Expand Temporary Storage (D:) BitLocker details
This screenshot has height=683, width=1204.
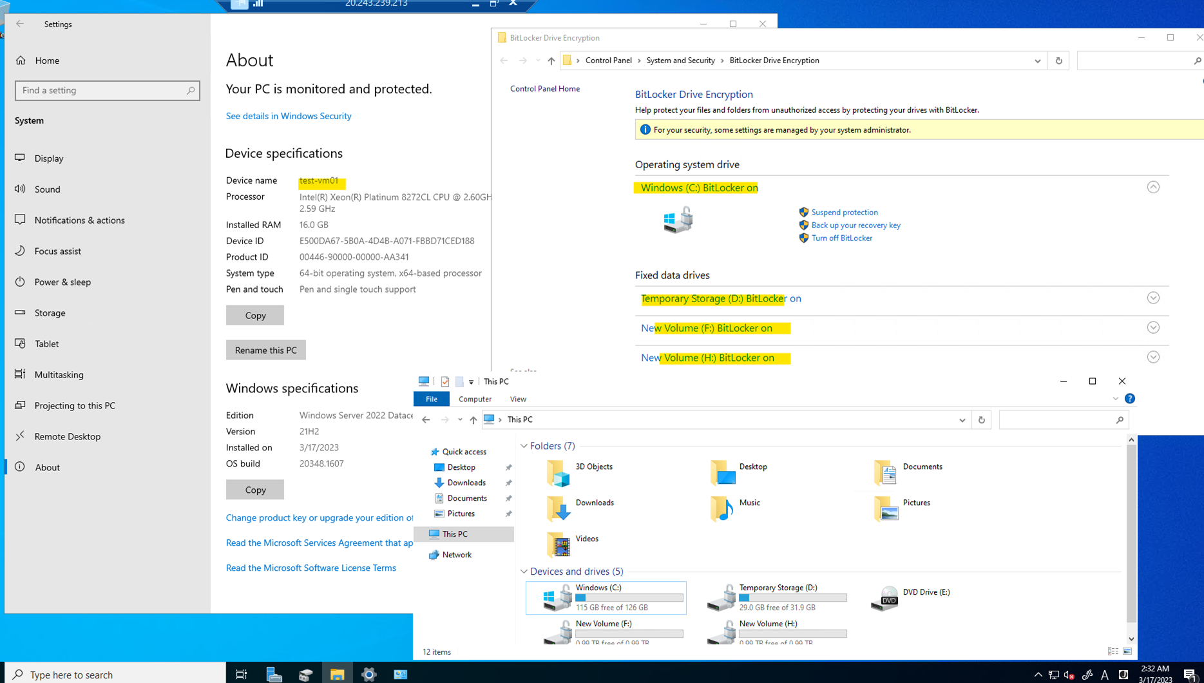tap(1152, 298)
